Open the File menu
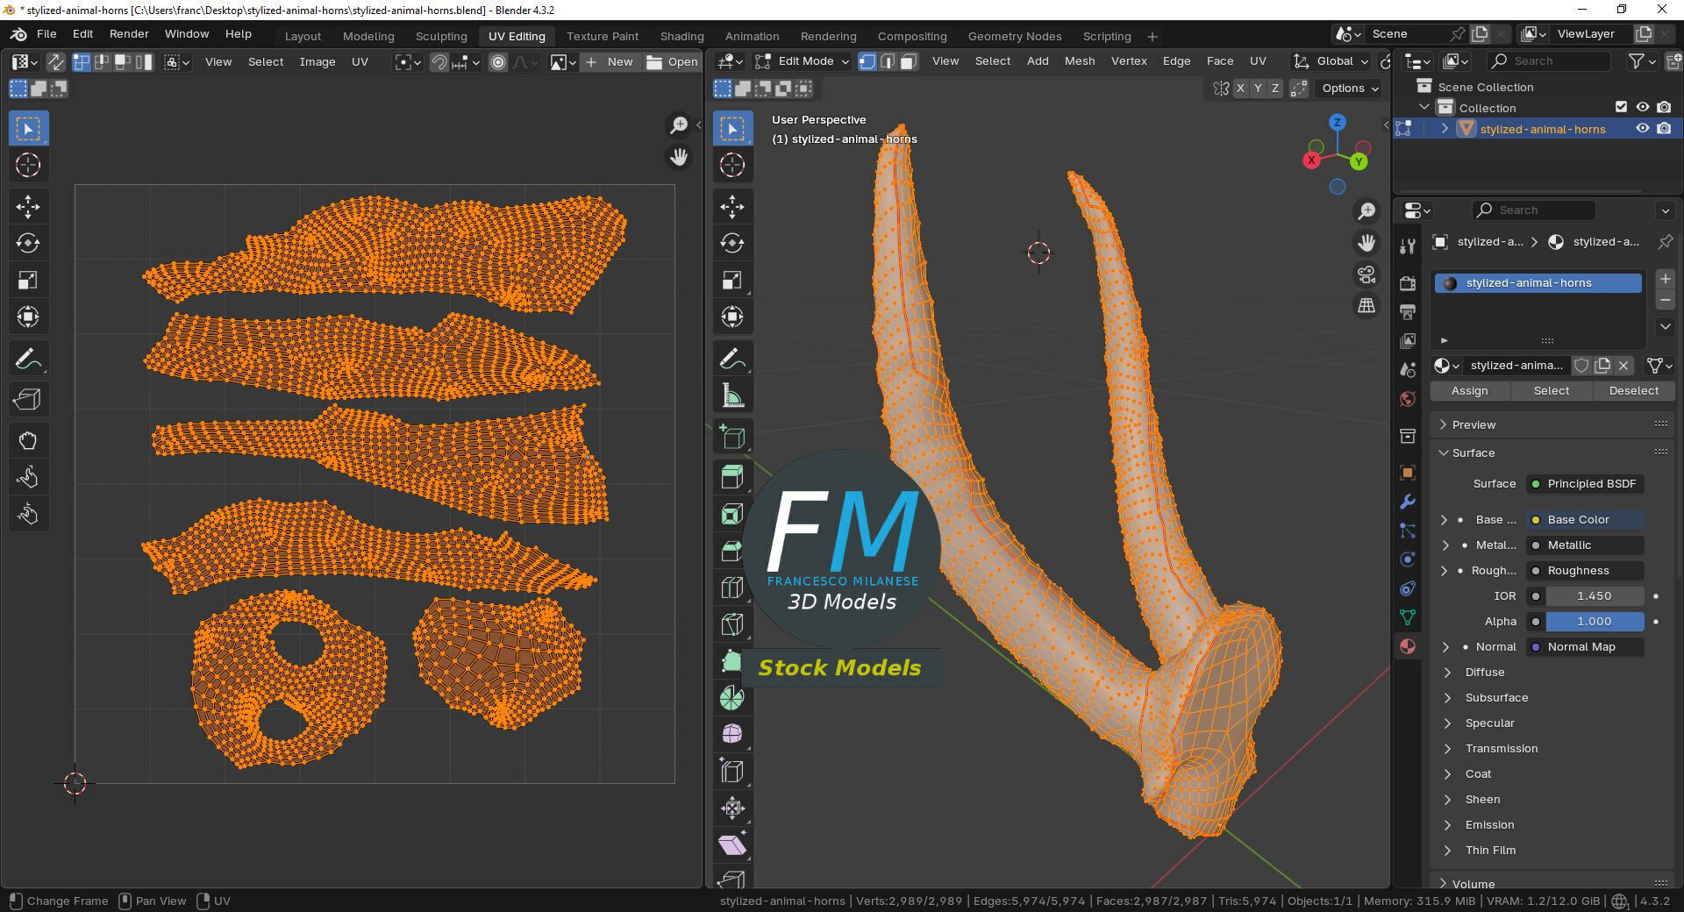The image size is (1684, 912). (46, 34)
